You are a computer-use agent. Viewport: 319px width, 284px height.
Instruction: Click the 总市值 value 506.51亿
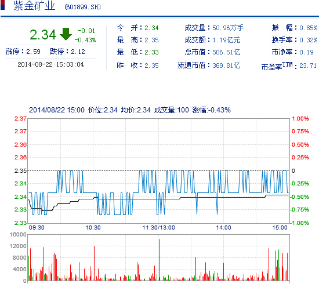pyautogui.click(x=226, y=52)
